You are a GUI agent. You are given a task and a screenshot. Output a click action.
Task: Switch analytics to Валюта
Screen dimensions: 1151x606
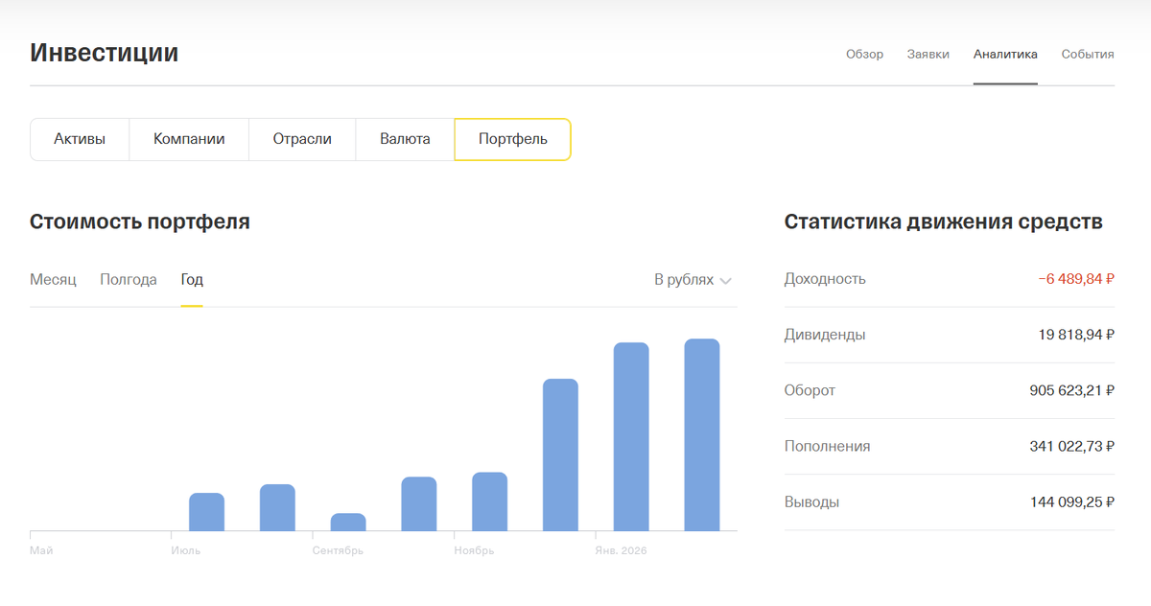(x=405, y=139)
